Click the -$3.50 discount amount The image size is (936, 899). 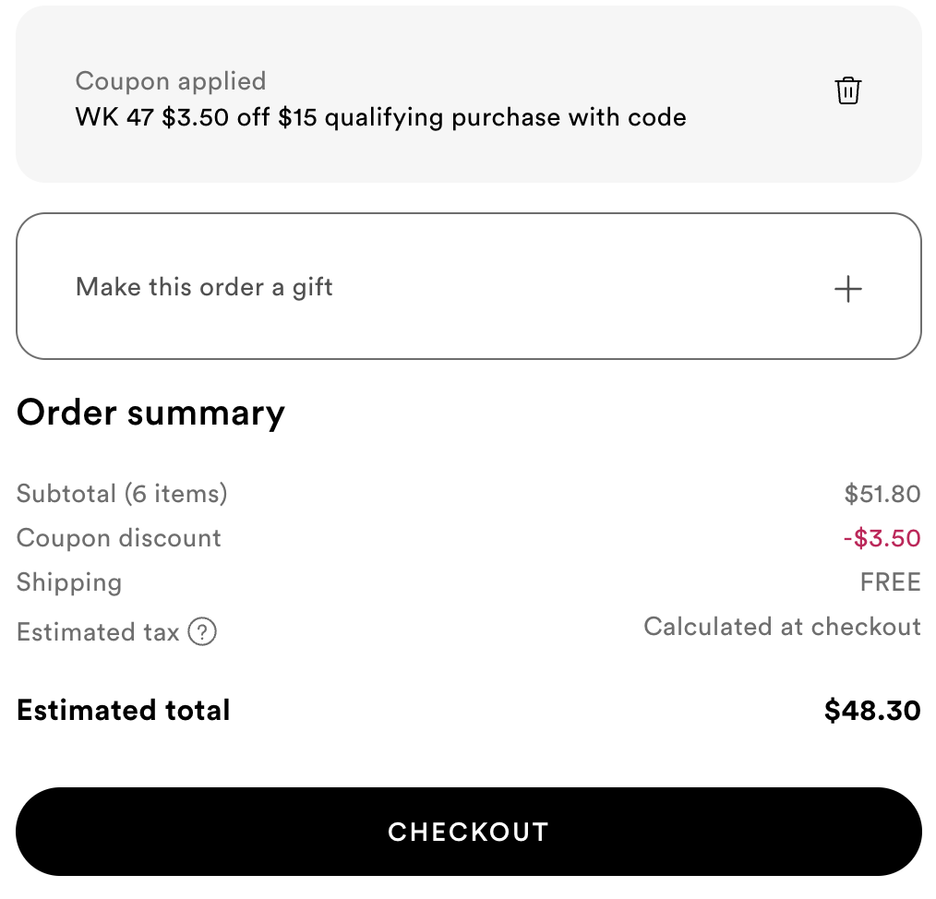point(882,538)
